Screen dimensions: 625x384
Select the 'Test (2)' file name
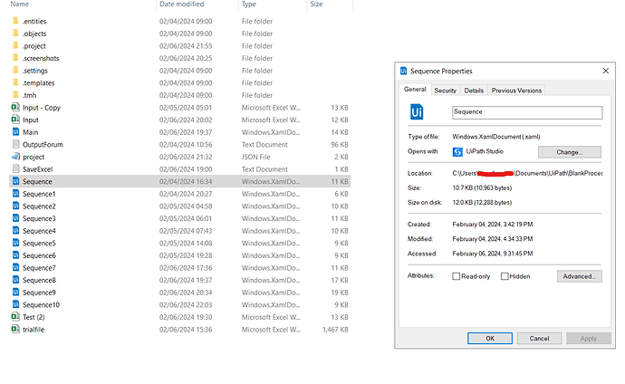tap(34, 317)
